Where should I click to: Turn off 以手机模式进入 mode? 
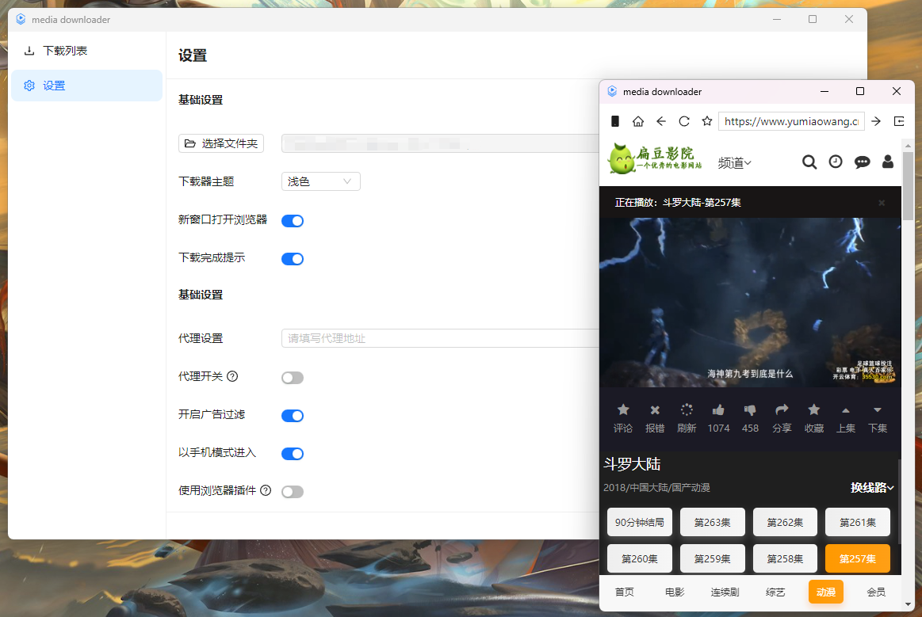coord(293,453)
